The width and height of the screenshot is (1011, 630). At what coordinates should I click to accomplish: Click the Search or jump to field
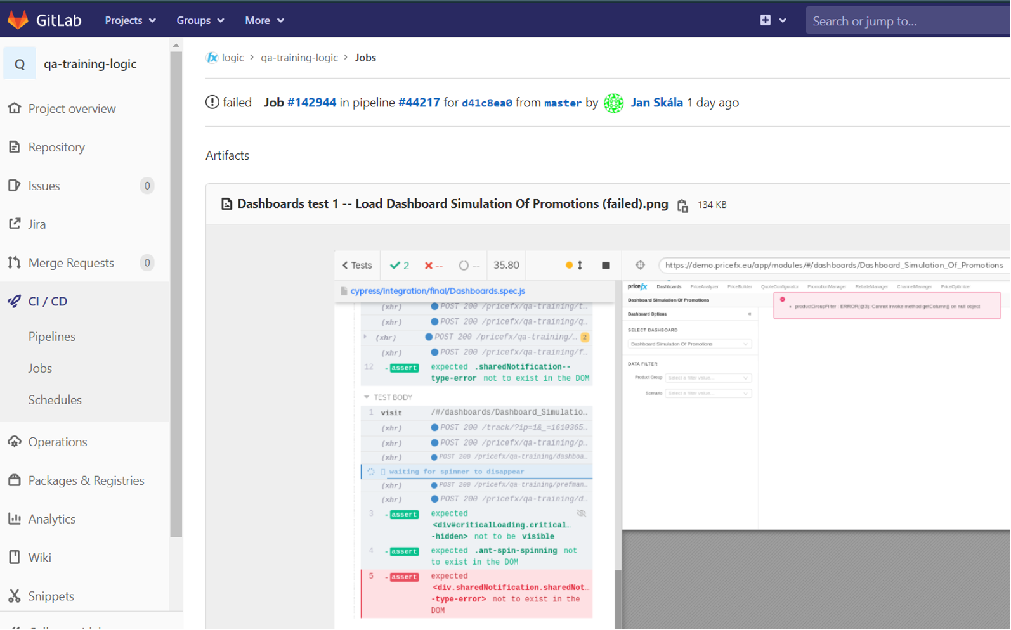point(907,21)
